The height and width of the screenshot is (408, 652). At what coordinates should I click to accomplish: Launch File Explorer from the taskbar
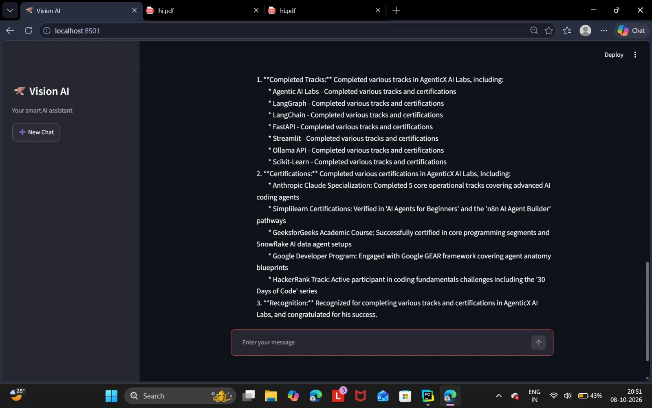pyautogui.click(x=271, y=396)
